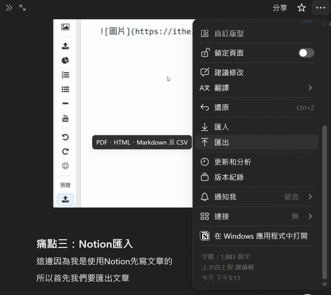Open 更新和分析 updates and analytics

tap(257, 162)
